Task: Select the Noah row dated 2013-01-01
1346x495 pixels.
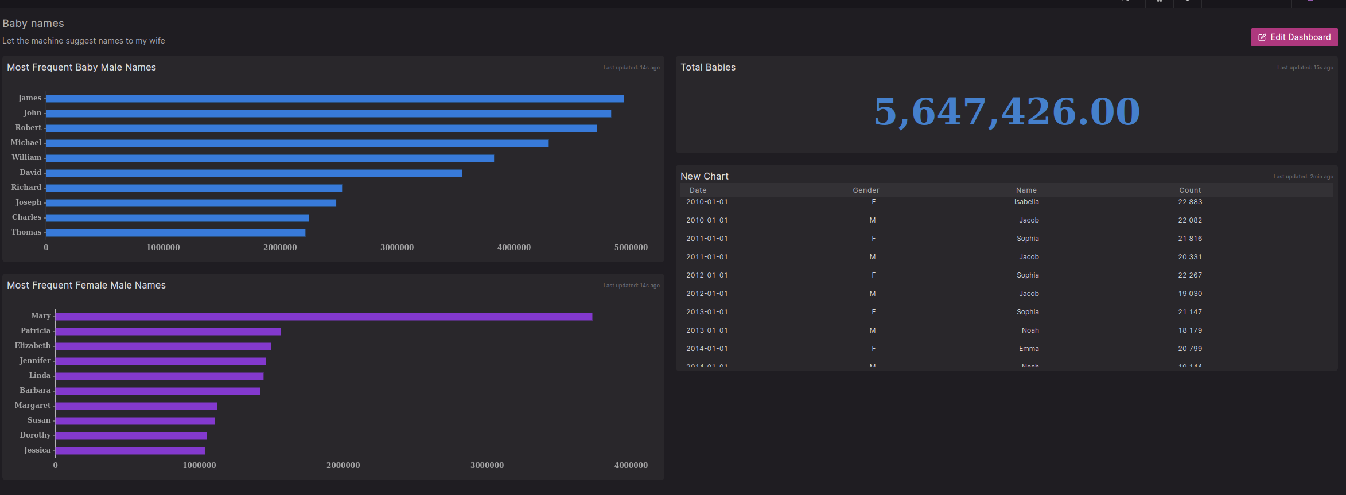Action: 1030,330
